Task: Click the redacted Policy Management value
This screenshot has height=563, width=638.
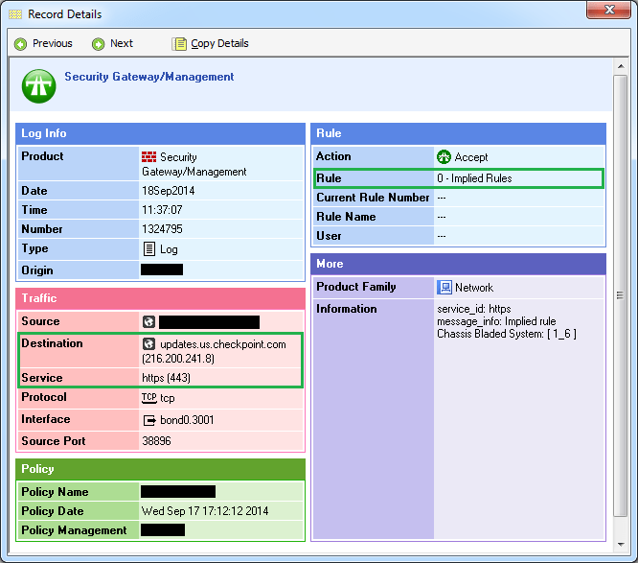Action: 163,530
